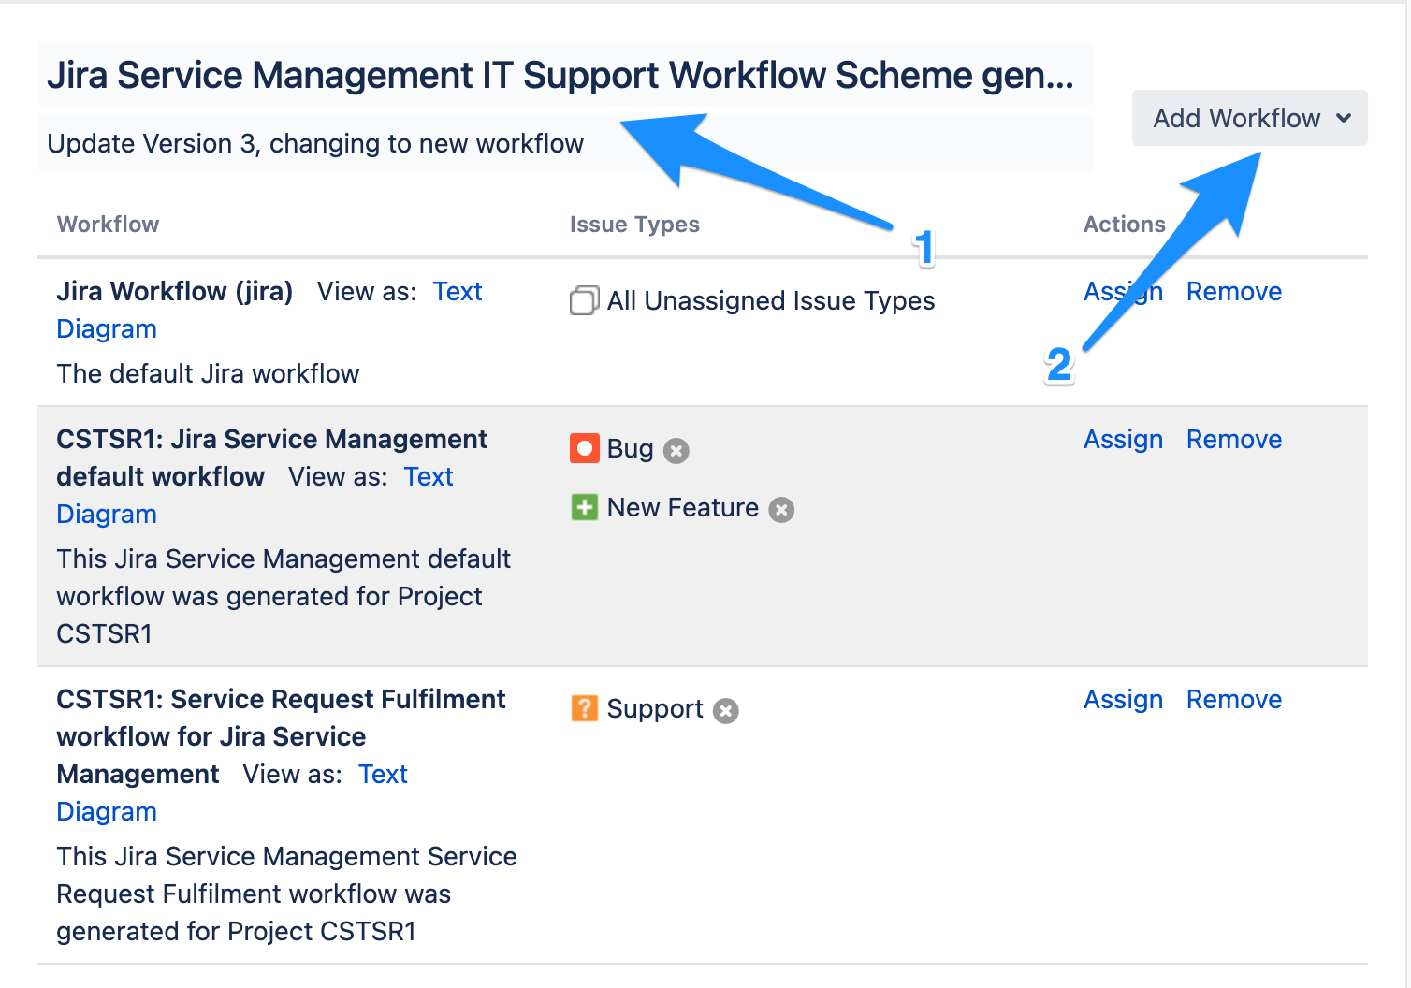Click the orange Support question icon
The width and height of the screenshot is (1411, 988).
pos(585,708)
